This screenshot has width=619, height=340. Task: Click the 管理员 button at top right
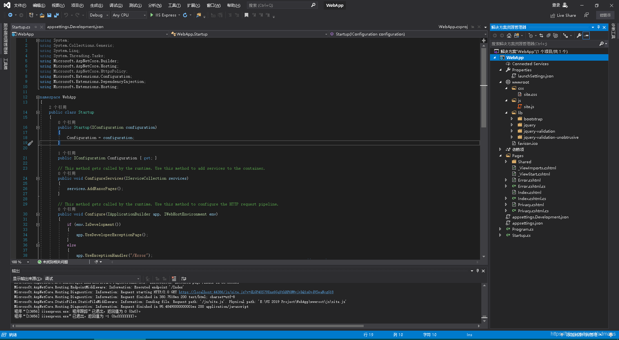click(605, 15)
